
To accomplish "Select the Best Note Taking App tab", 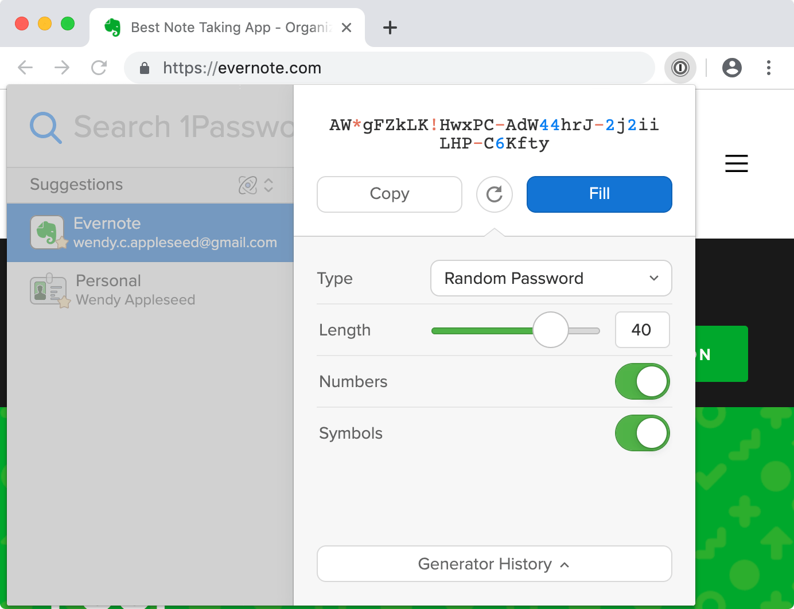I will [227, 28].
